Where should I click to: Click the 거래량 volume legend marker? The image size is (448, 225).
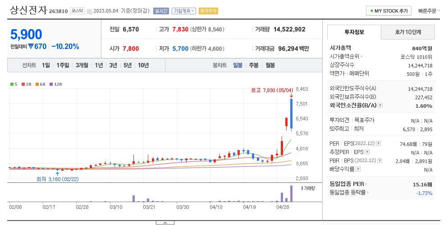point(308,188)
